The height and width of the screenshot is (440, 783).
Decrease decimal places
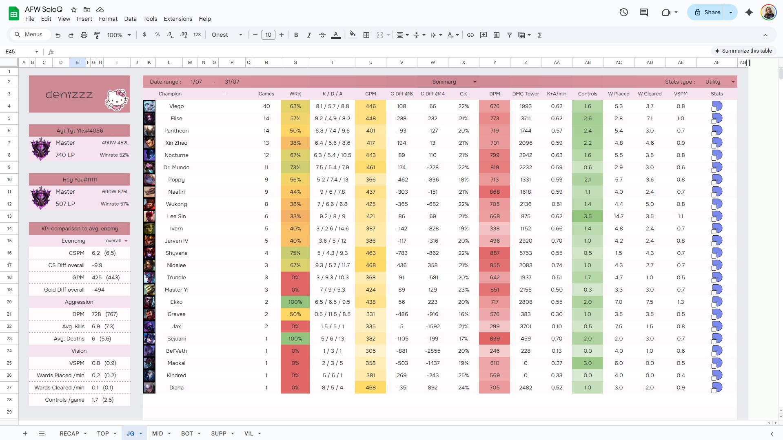pos(170,35)
